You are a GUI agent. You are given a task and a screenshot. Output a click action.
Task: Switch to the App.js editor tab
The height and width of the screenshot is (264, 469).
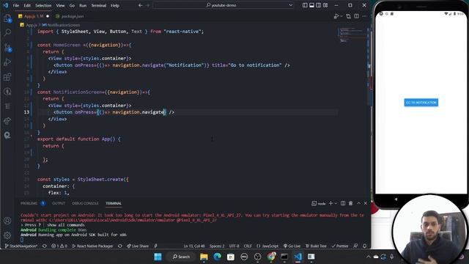[34, 16]
